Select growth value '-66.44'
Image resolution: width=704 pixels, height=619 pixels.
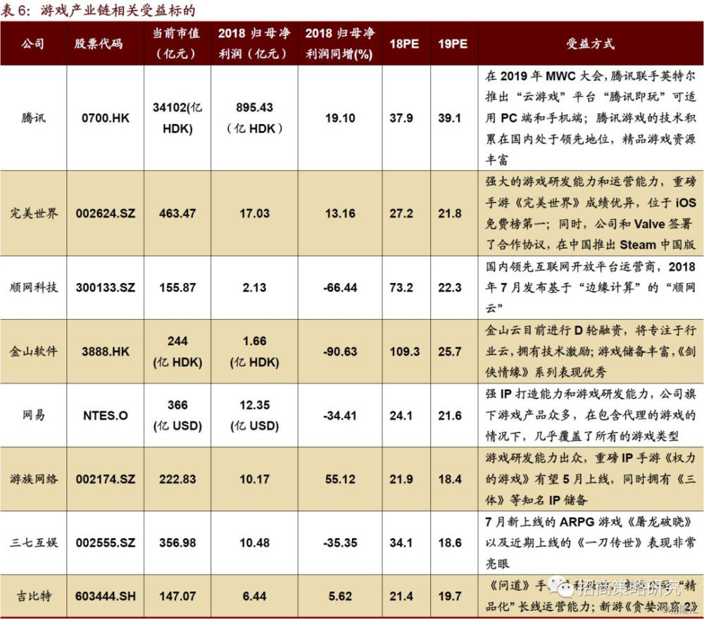(x=340, y=287)
